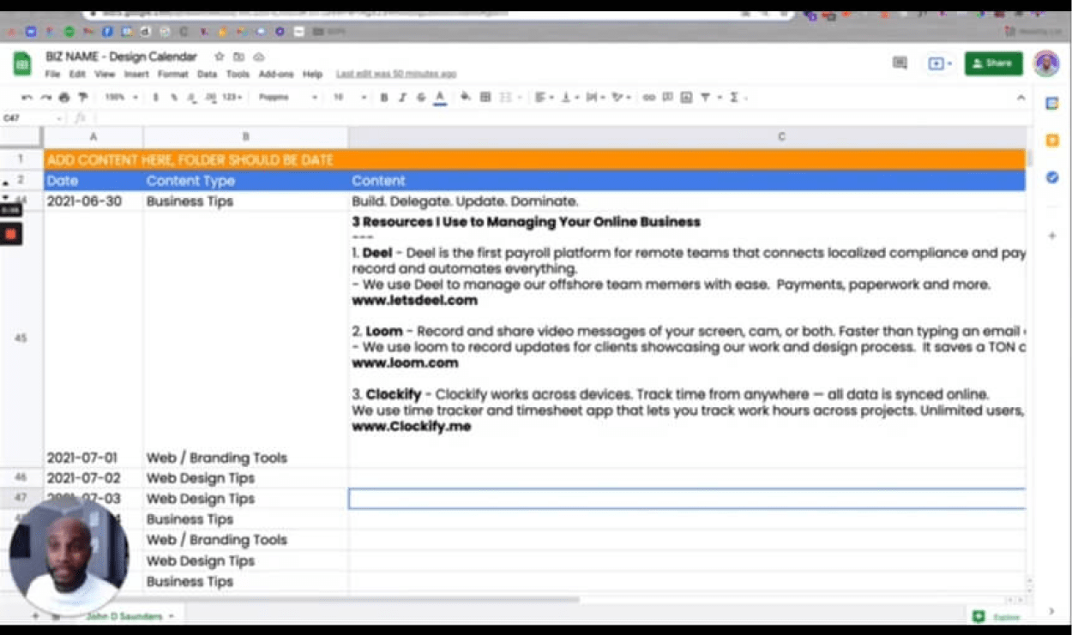Viewport: 1072px width, 635px height.
Task: Toggle italic formatting
Action: [402, 98]
